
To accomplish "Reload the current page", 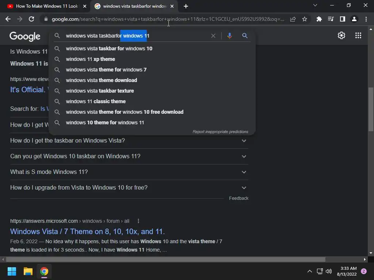I will (x=31, y=19).
